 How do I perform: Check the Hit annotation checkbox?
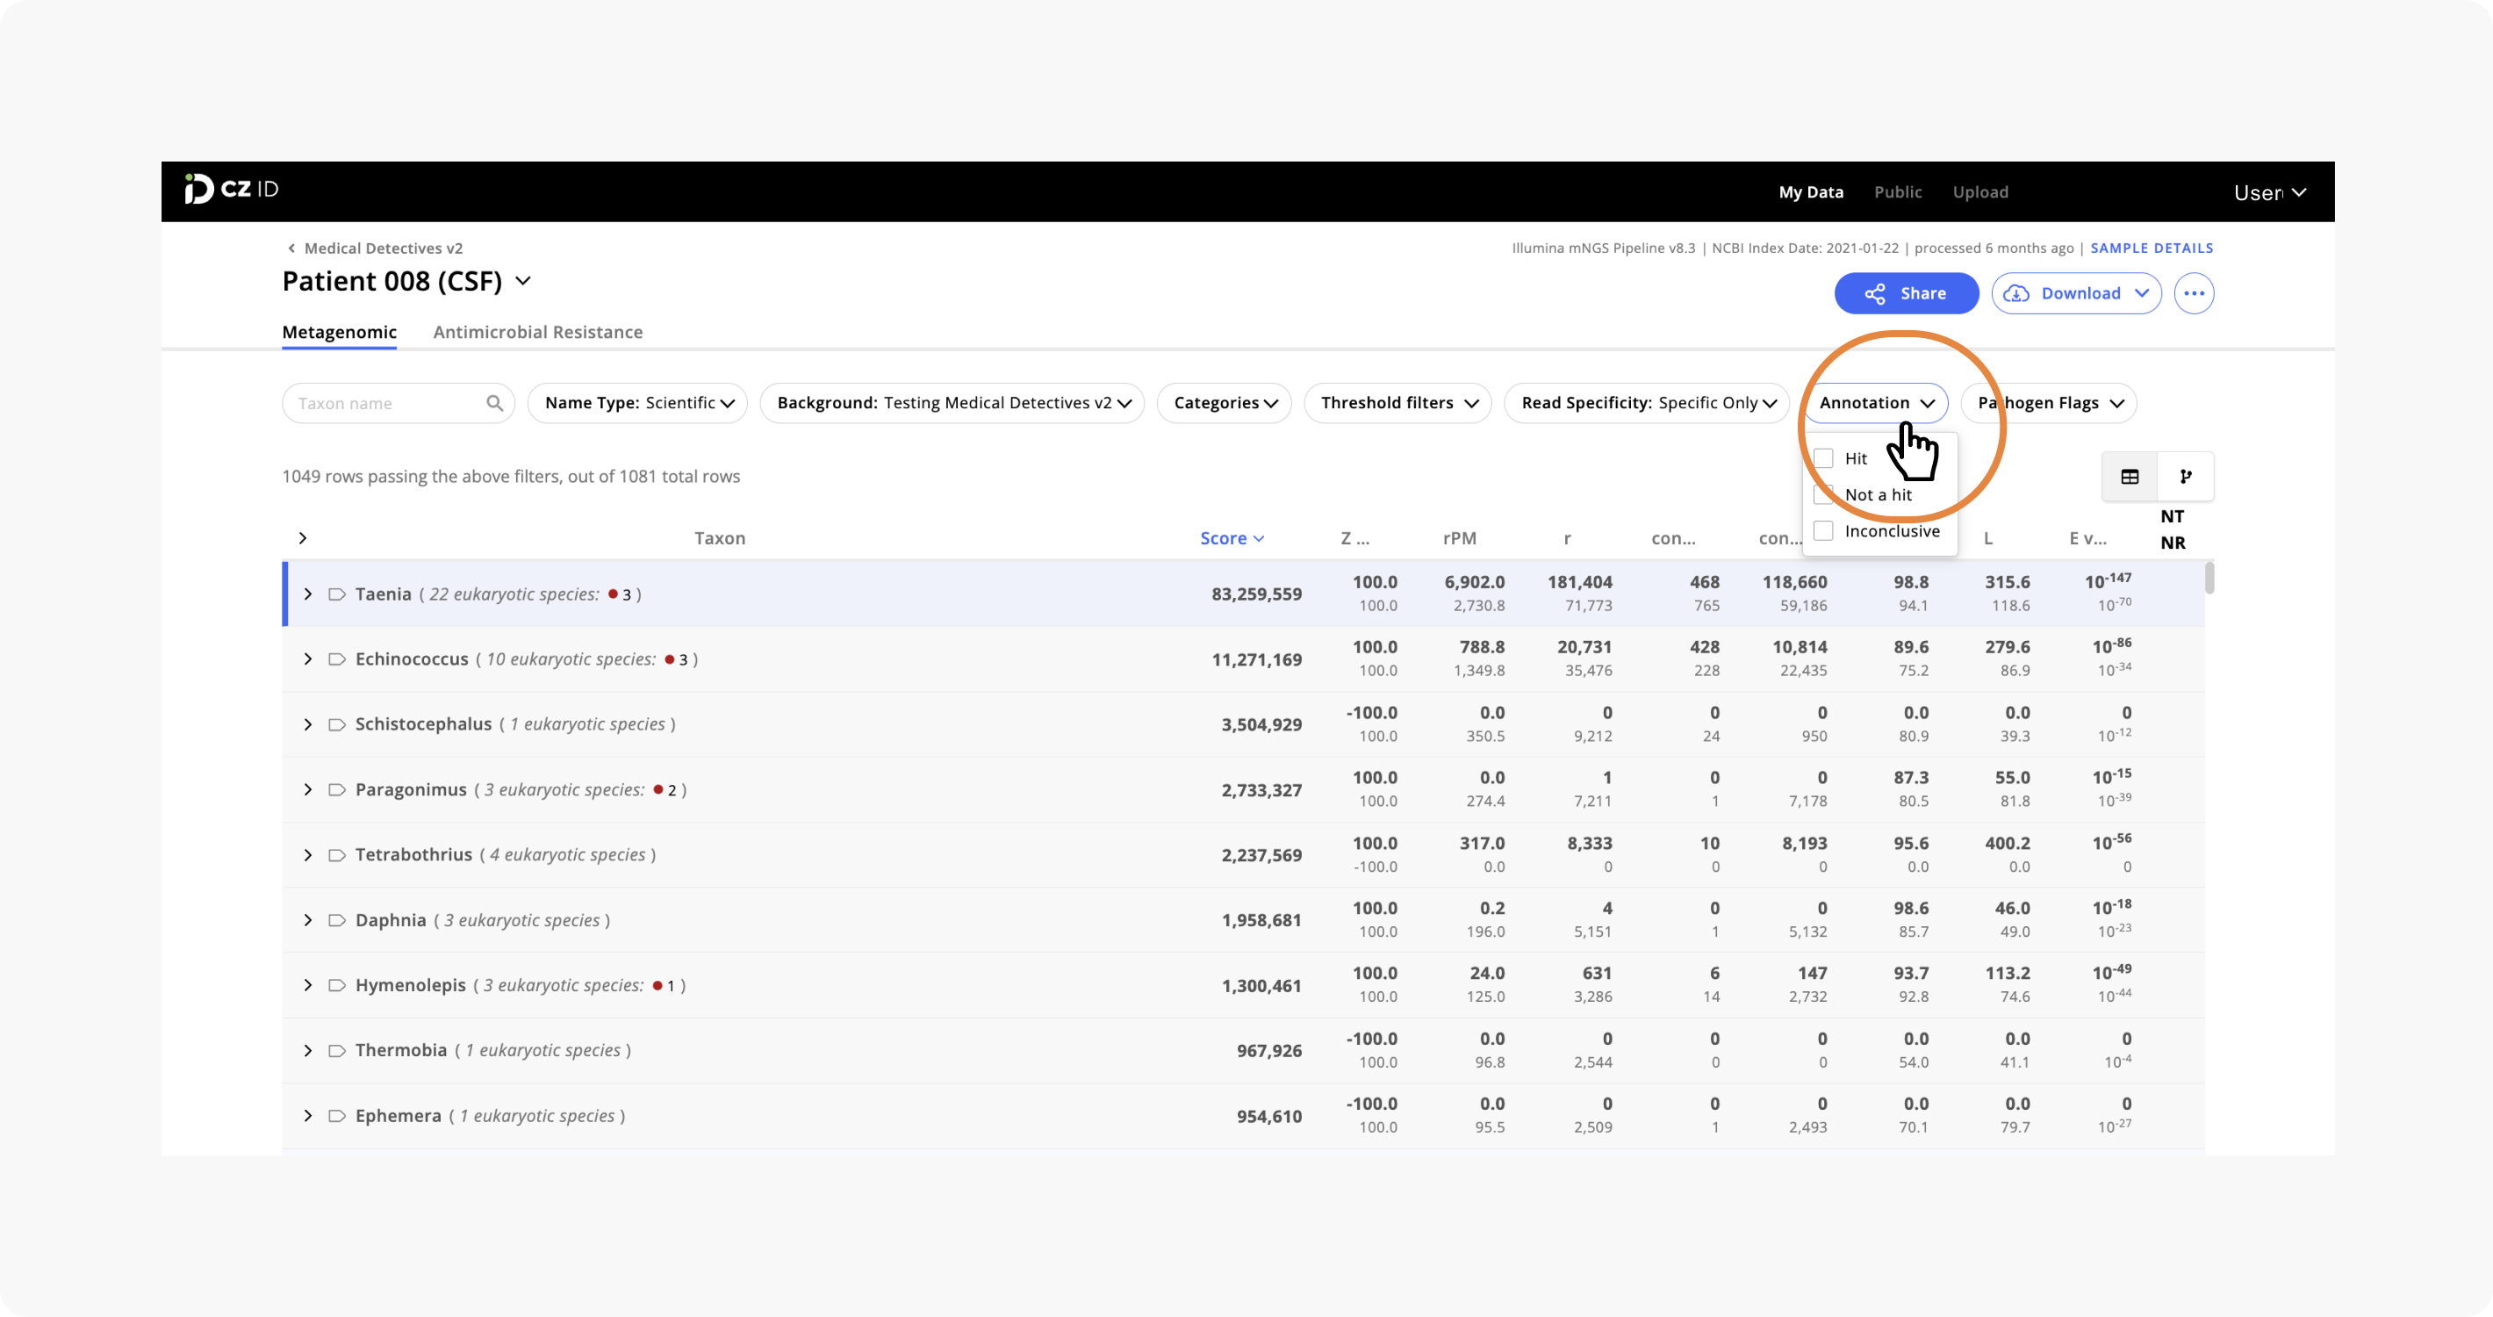(x=1823, y=458)
